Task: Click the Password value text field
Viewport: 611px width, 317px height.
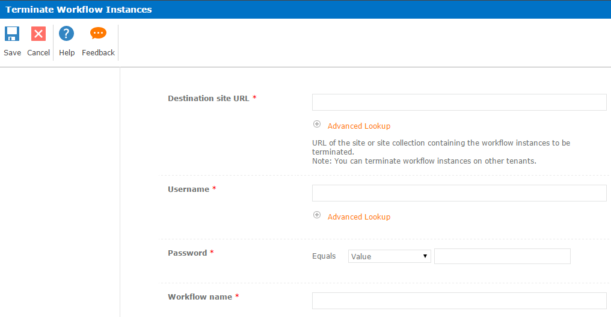Action: point(502,256)
